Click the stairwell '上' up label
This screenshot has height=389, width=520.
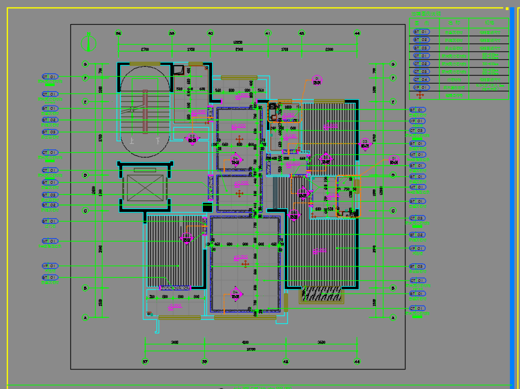[x=132, y=141]
